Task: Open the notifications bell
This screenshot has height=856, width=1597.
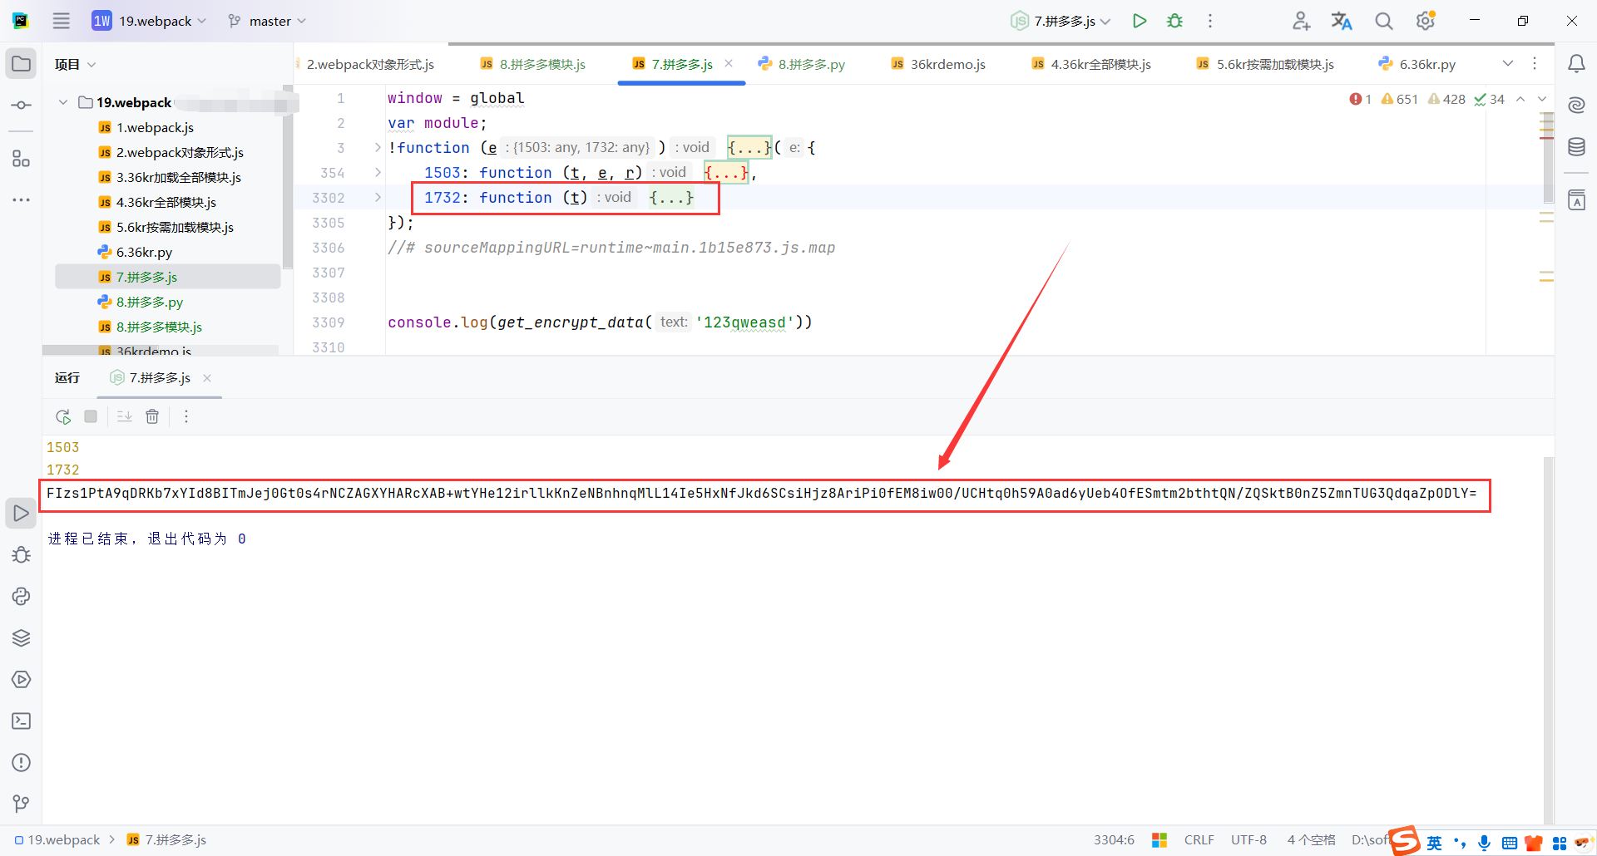Action: [1577, 63]
